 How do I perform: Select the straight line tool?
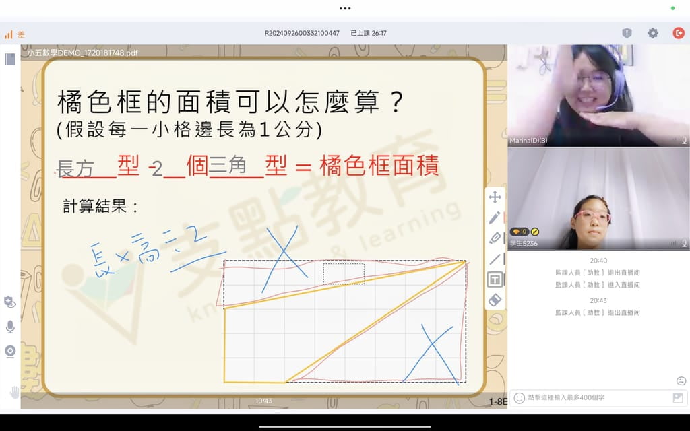click(495, 259)
